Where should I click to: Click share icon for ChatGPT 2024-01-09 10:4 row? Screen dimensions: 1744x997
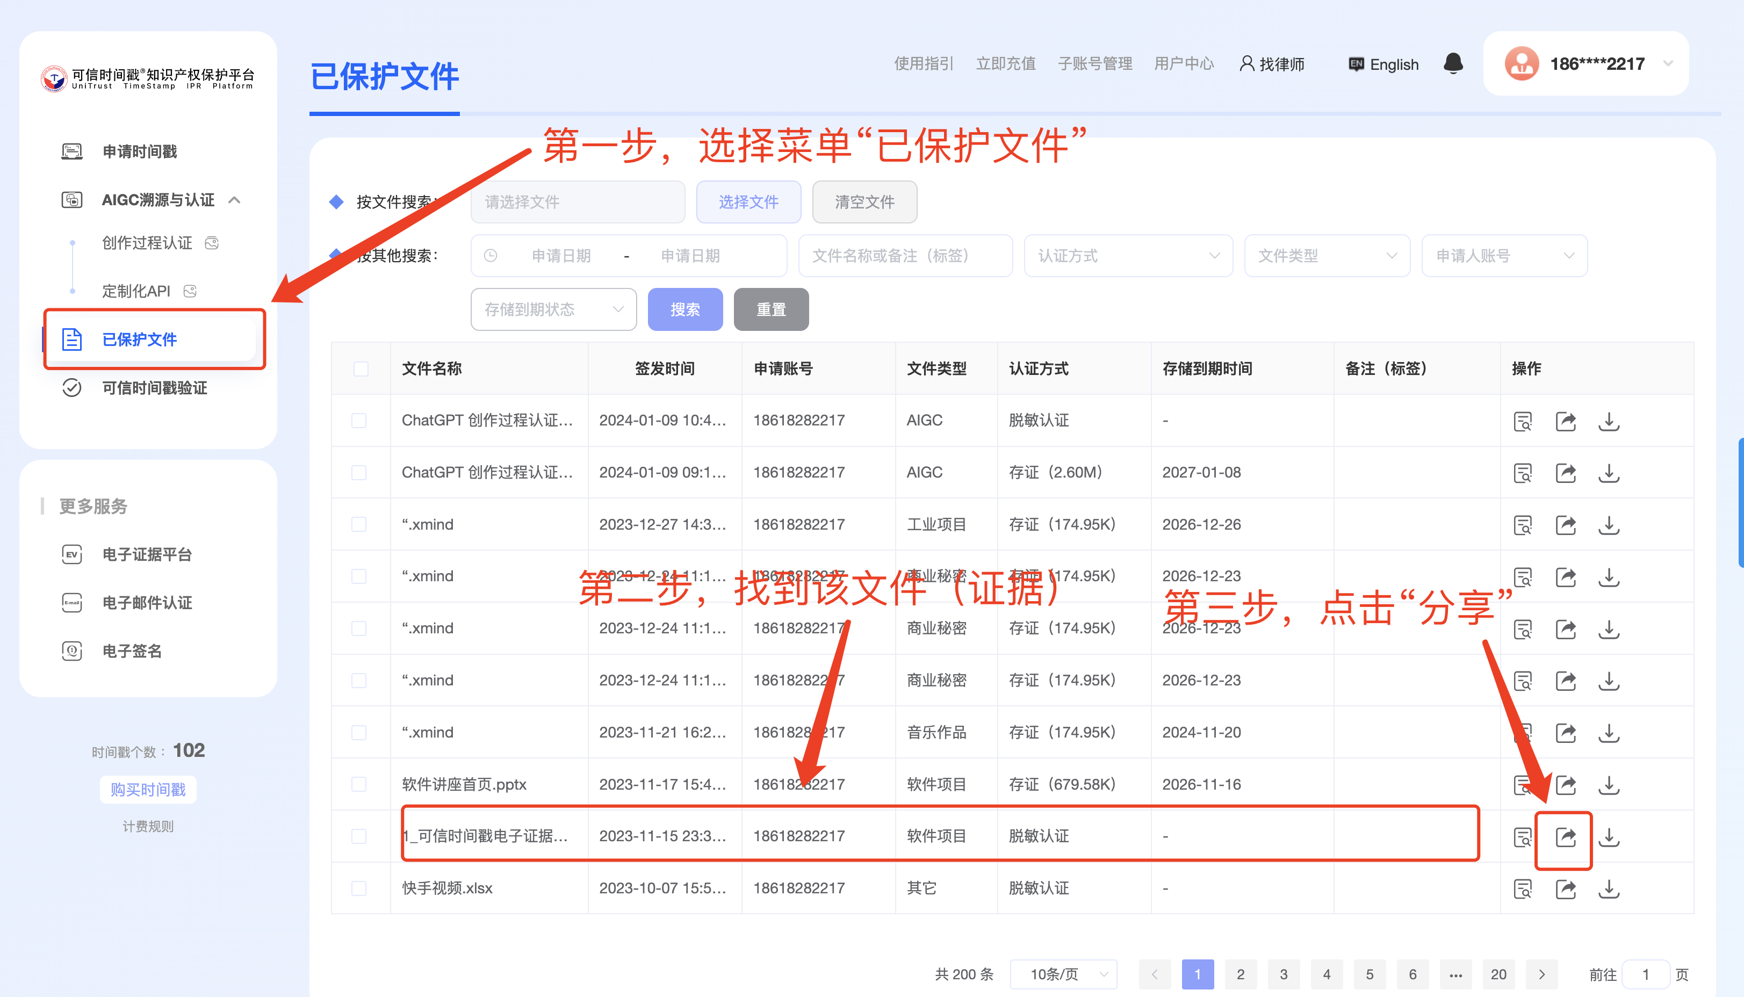point(1565,421)
